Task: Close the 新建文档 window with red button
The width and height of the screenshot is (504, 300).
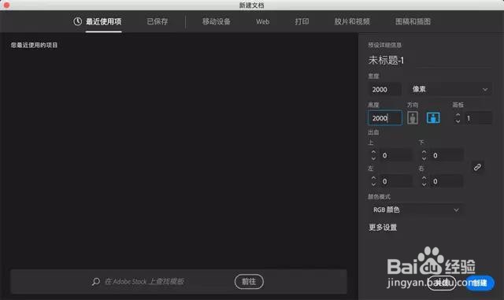Action: point(6,6)
